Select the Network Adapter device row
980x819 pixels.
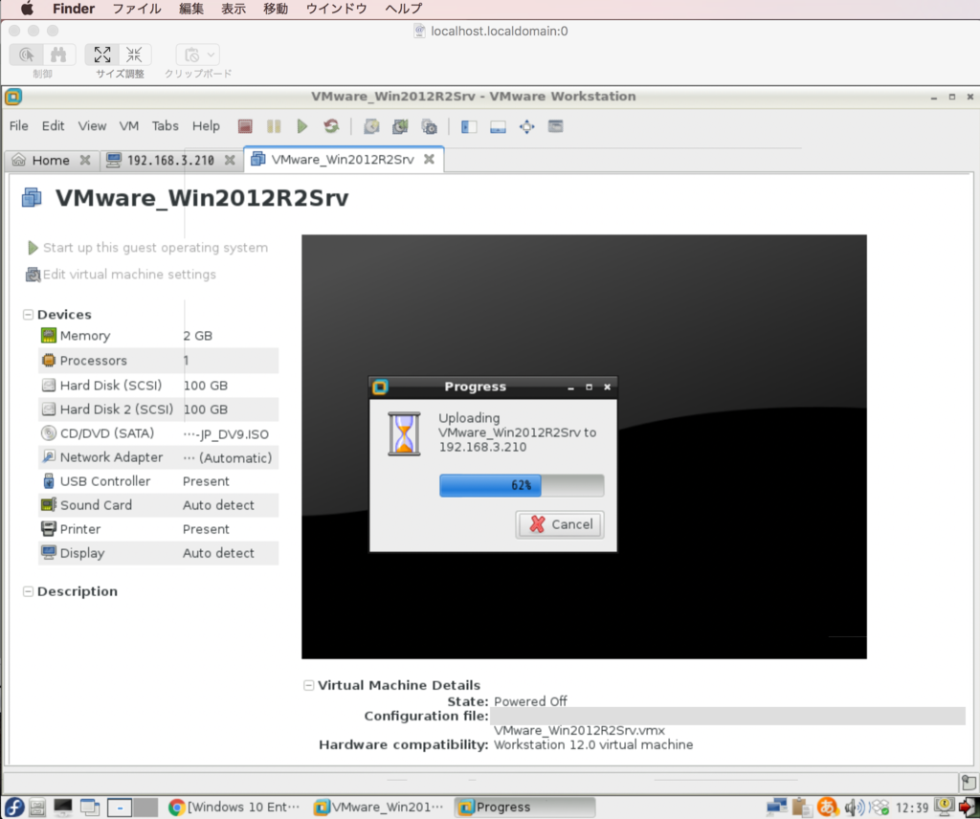158,457
